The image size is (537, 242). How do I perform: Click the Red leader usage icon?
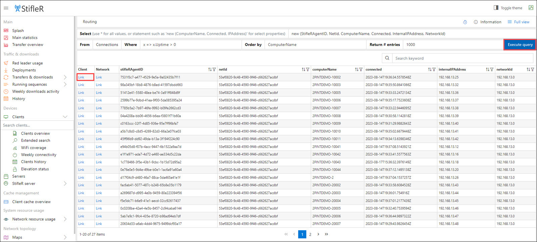tap(6, 63)
